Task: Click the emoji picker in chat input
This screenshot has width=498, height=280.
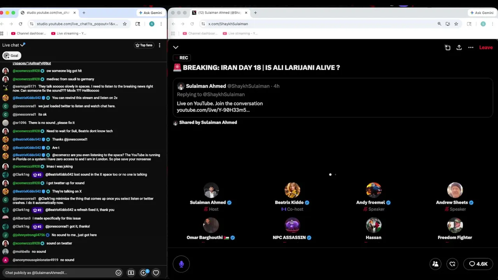Action: 118,273
